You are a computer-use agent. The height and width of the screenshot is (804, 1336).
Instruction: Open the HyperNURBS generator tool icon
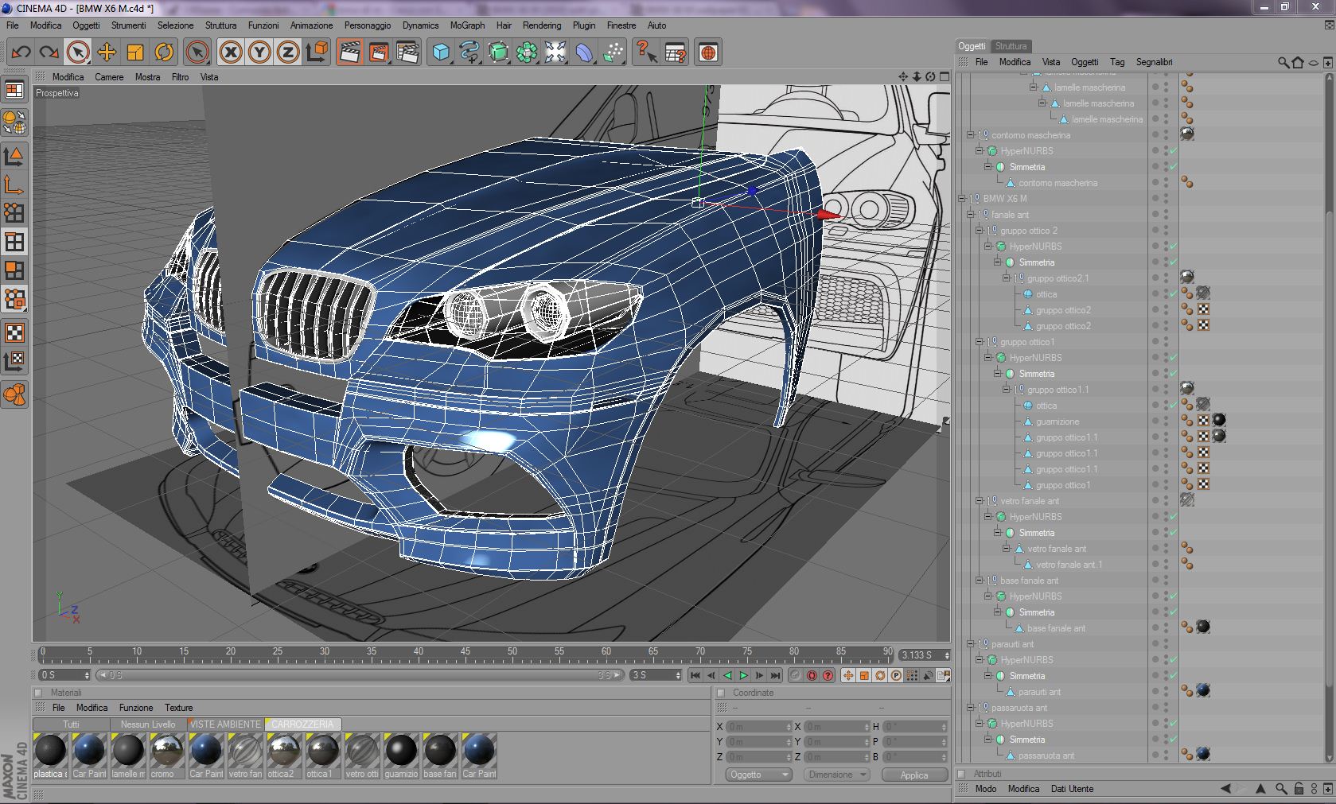[x=498, y=52]
